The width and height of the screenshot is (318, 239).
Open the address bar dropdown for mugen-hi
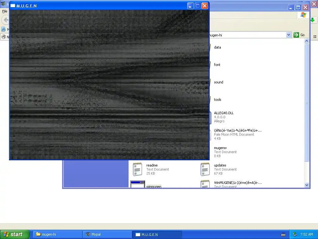(x=288, y=35)
